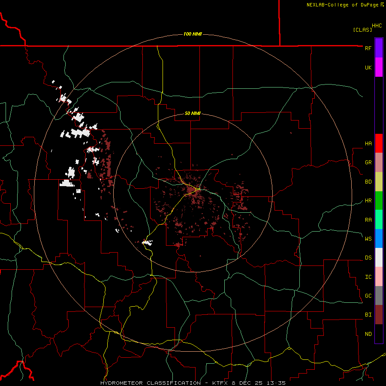Click the ND black legend swatch

pos(379,334)
